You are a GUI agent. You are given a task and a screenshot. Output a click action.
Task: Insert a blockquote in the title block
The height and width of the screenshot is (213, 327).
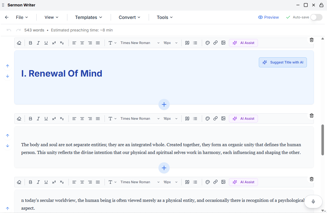tap(187, 43)
